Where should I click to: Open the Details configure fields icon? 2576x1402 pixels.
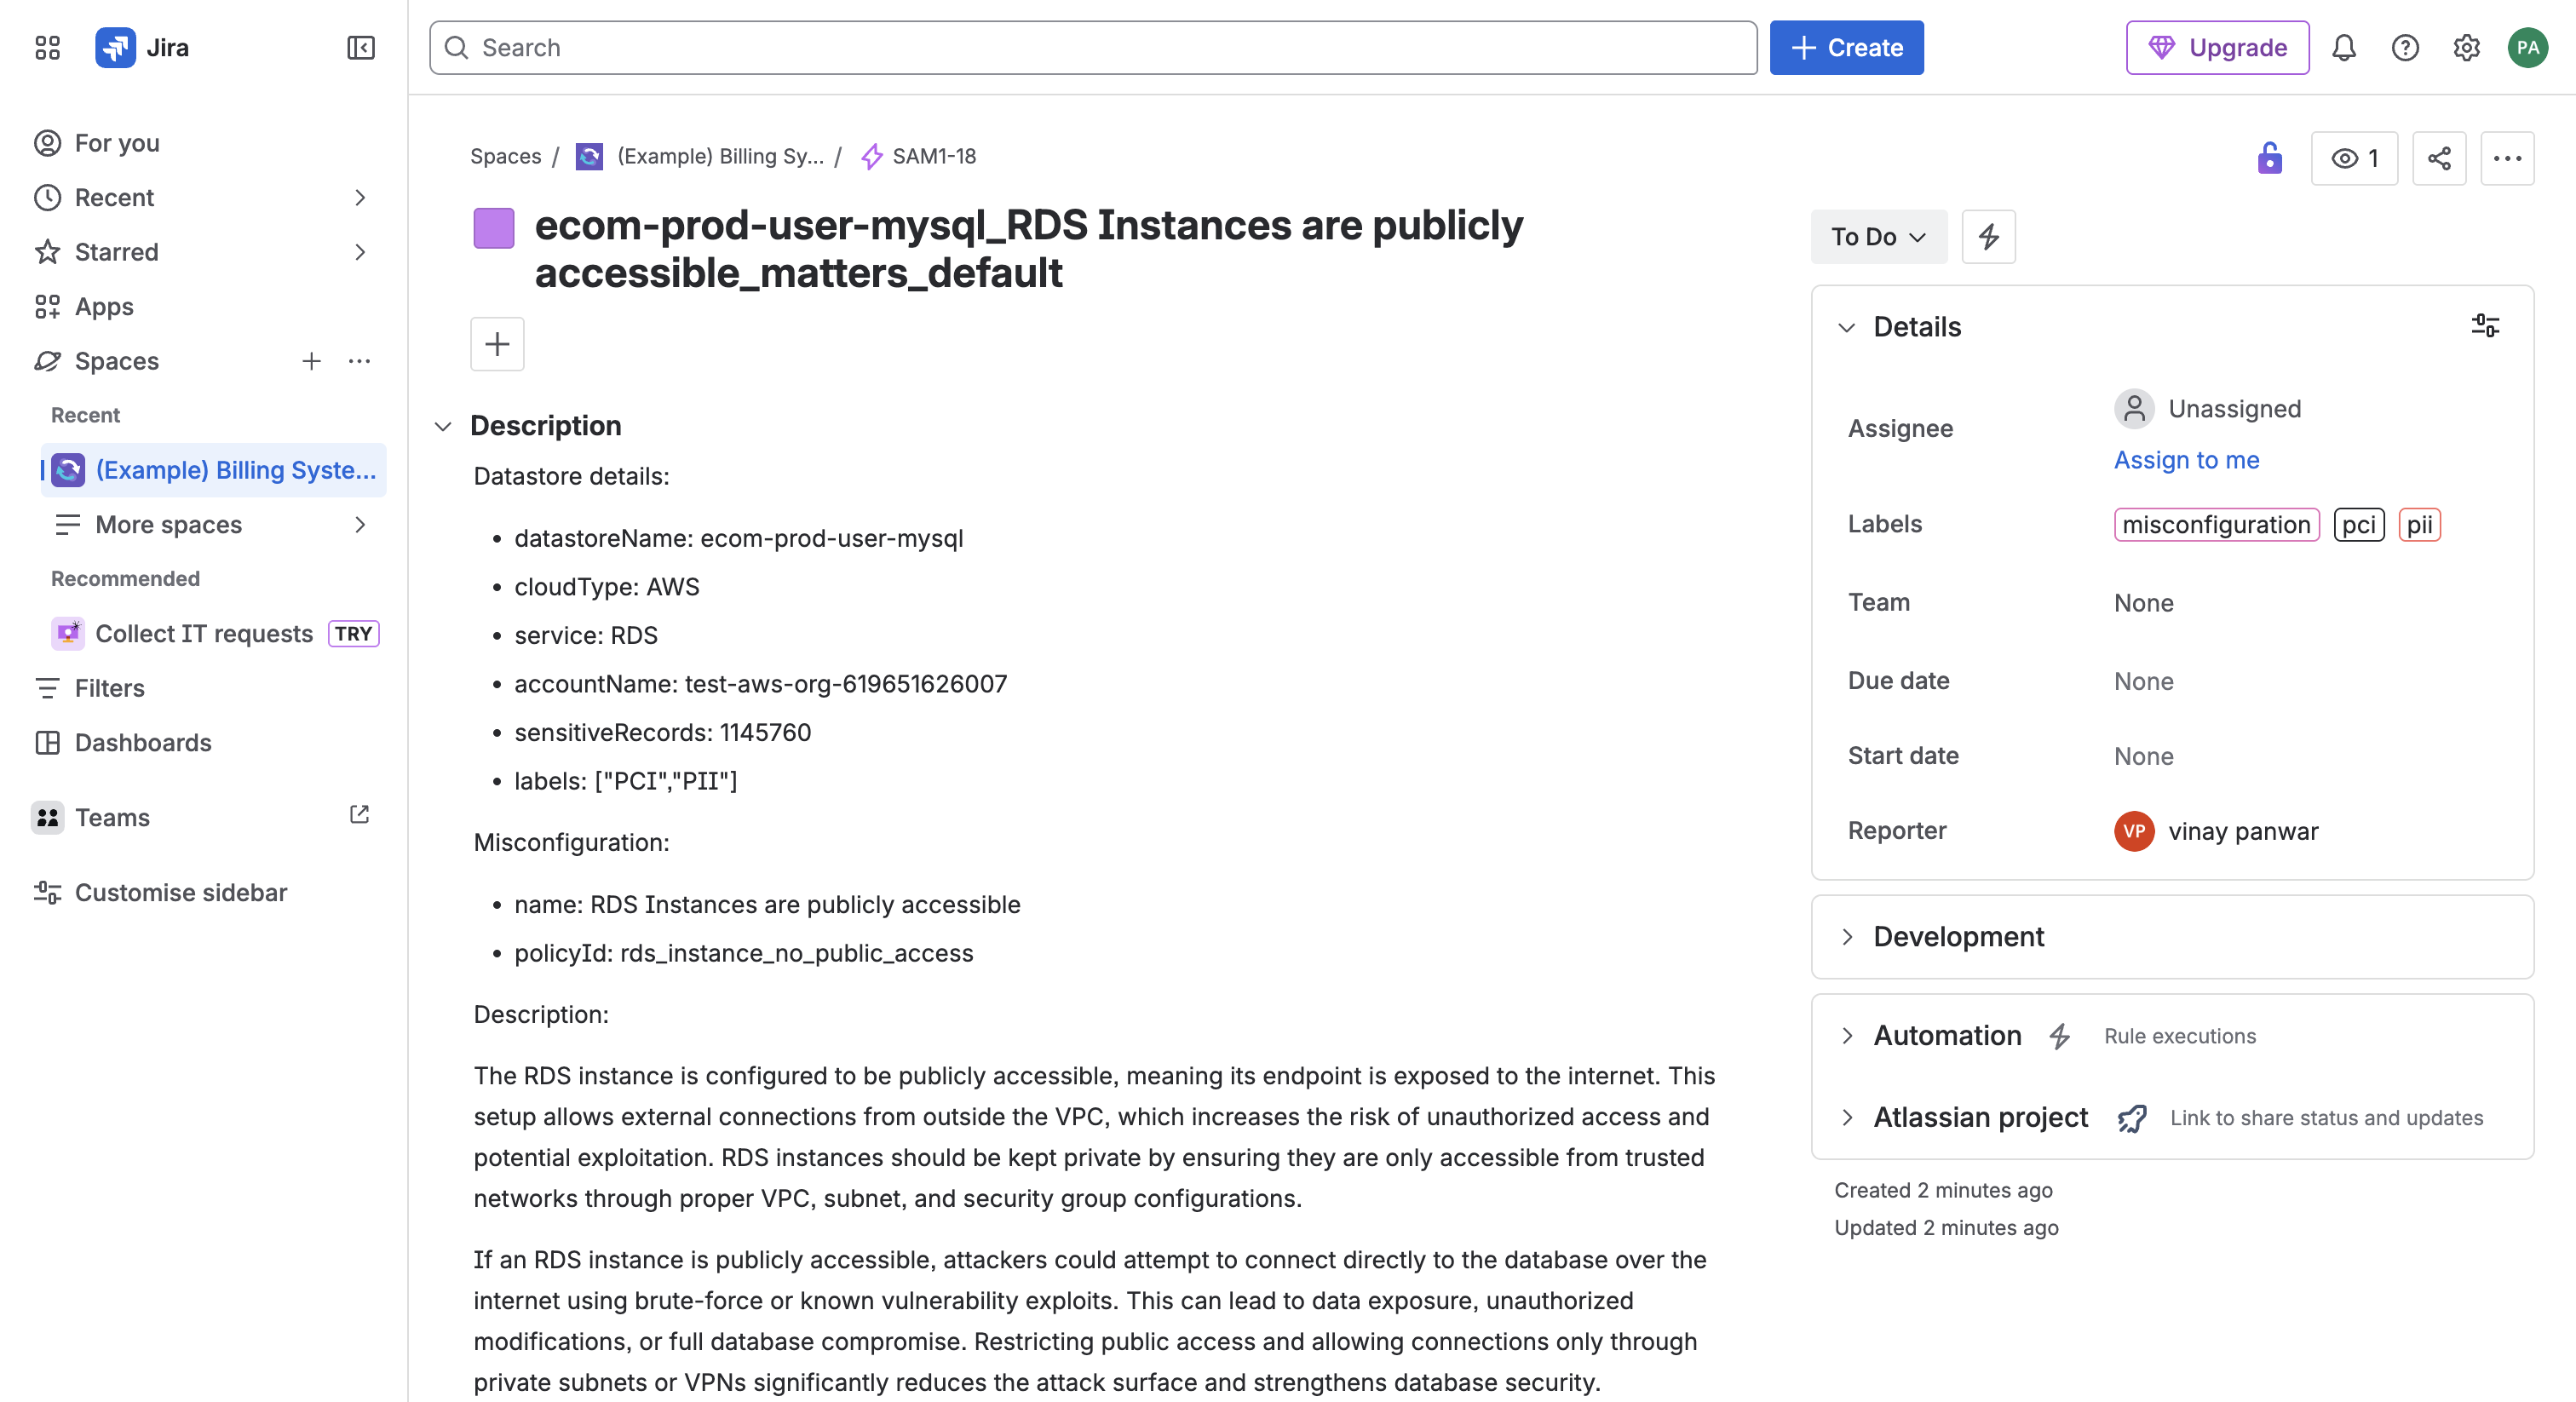click(x=2484, y=326)
